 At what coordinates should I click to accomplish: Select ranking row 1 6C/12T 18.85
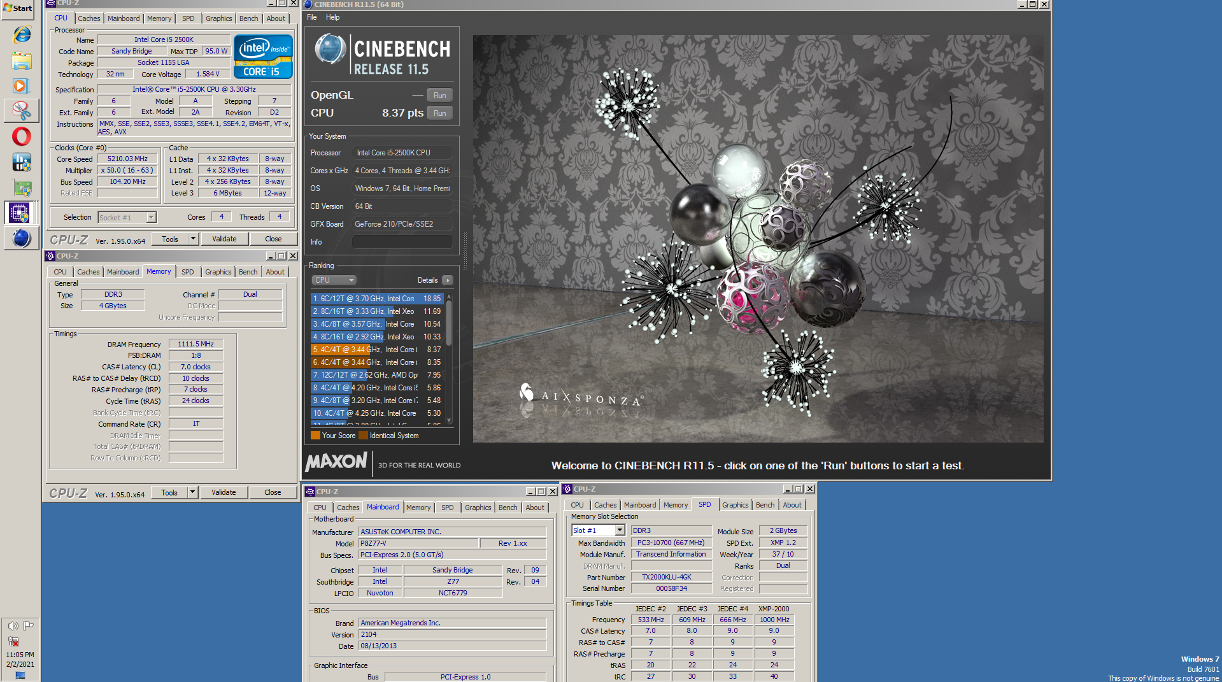pos(377,299)
